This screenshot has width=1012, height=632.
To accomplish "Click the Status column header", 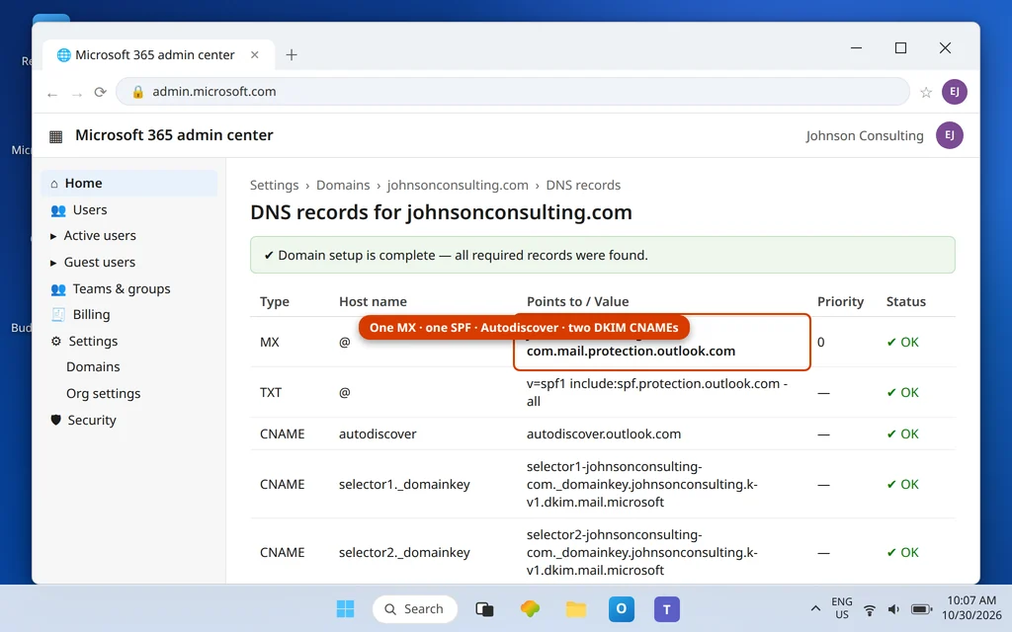I will 906,302.
